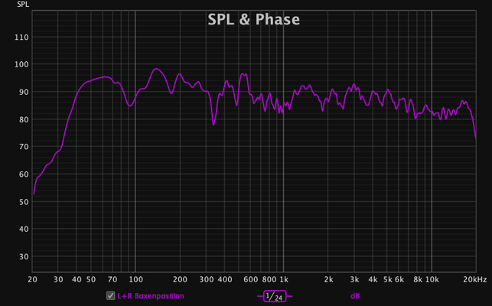The width and height of the screenshot is (492, 306).
Task: Click the 10k frequency axis label
Action: (x=432, y=279)
